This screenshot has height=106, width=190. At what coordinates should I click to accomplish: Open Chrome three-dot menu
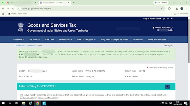coord(187,9)
